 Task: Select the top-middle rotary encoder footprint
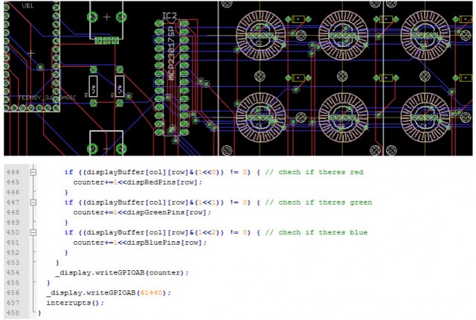(x=344, y=33)
